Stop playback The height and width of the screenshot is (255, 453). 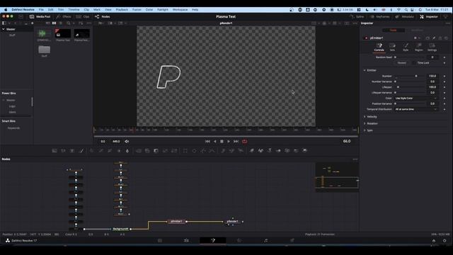coord(222,142)
